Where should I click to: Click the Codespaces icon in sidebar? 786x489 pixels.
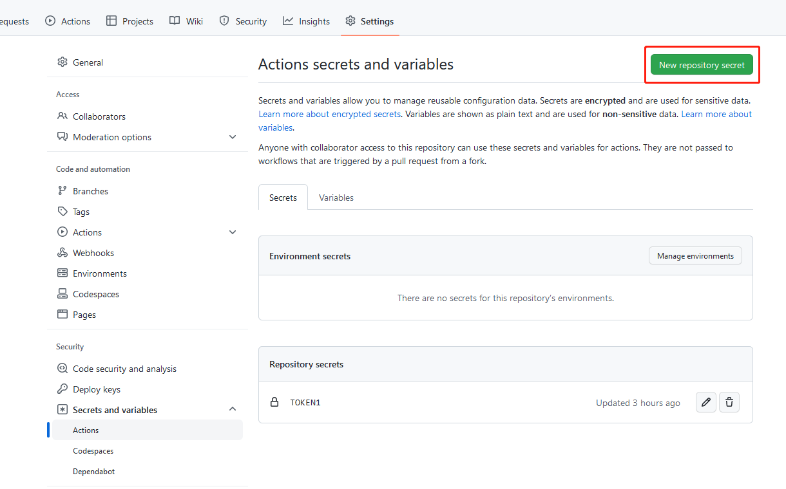pyautogui.click(x=62, y=294)
